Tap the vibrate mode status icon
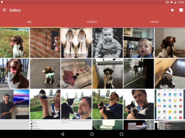Screen dimensions: 185x138 click(167, 2)
